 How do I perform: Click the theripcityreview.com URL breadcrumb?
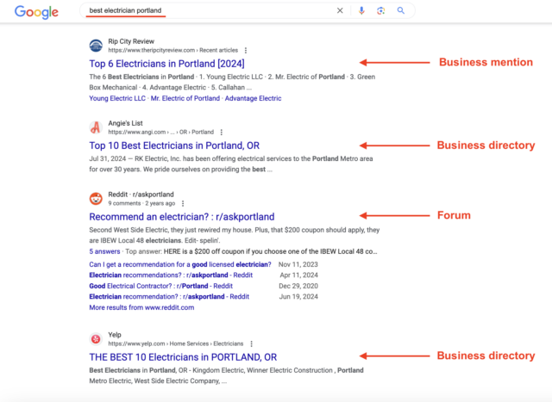pos(172,50)
